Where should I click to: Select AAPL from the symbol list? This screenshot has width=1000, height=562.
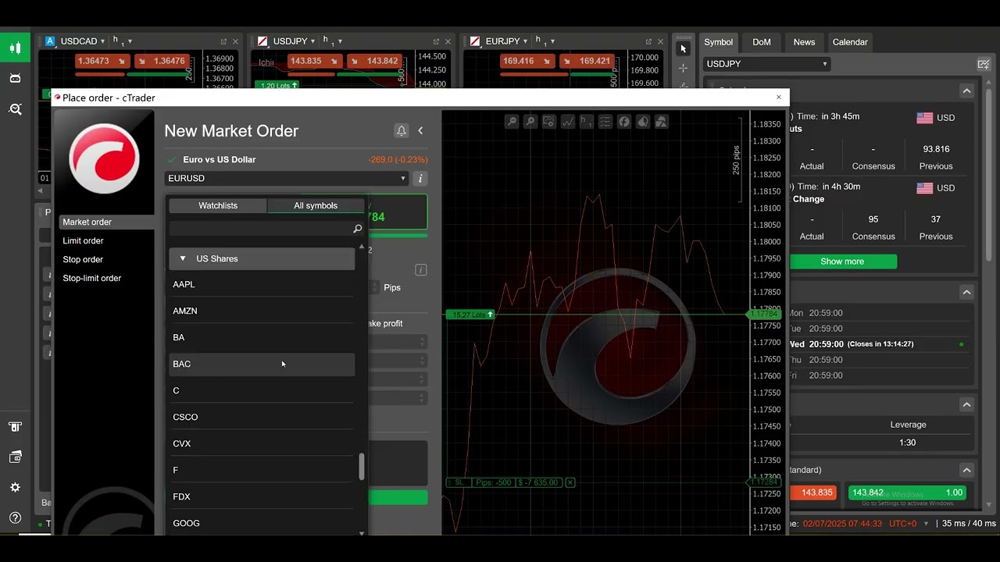click(x=262, y=285)
